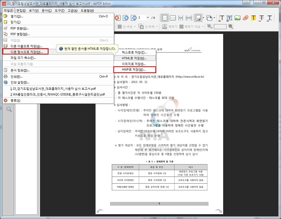The height and width of the screenshot is (219, 281).
Task: Click the page rotate/selection tool icon
Action: point(198,18)
